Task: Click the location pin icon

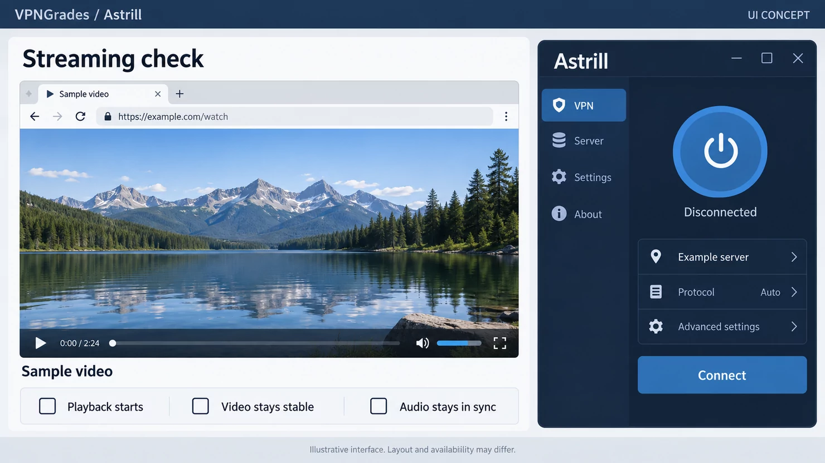Action: [x=656, y=257]
